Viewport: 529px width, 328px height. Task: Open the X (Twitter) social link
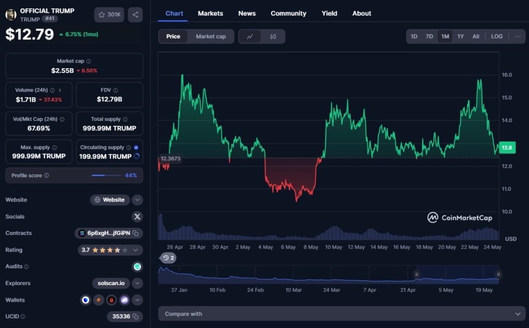(137, 216)
